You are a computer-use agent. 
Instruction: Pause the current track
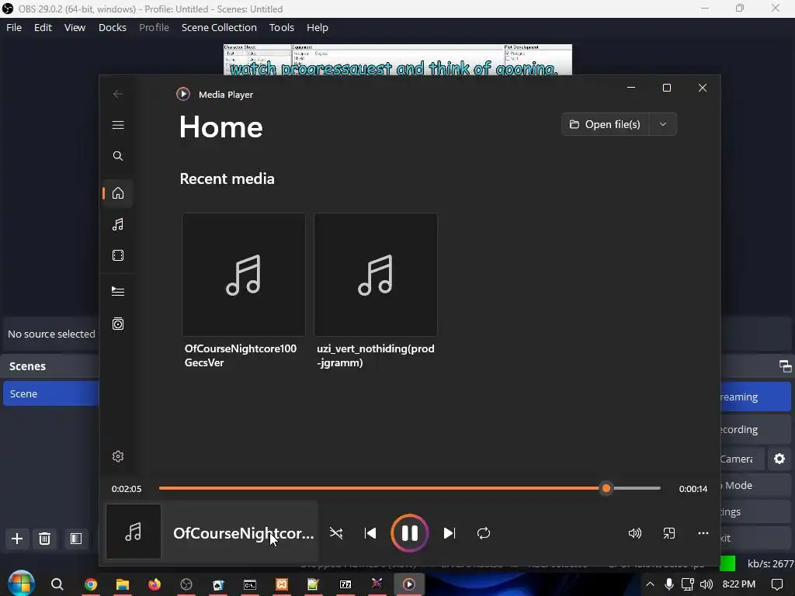(410, 533)
